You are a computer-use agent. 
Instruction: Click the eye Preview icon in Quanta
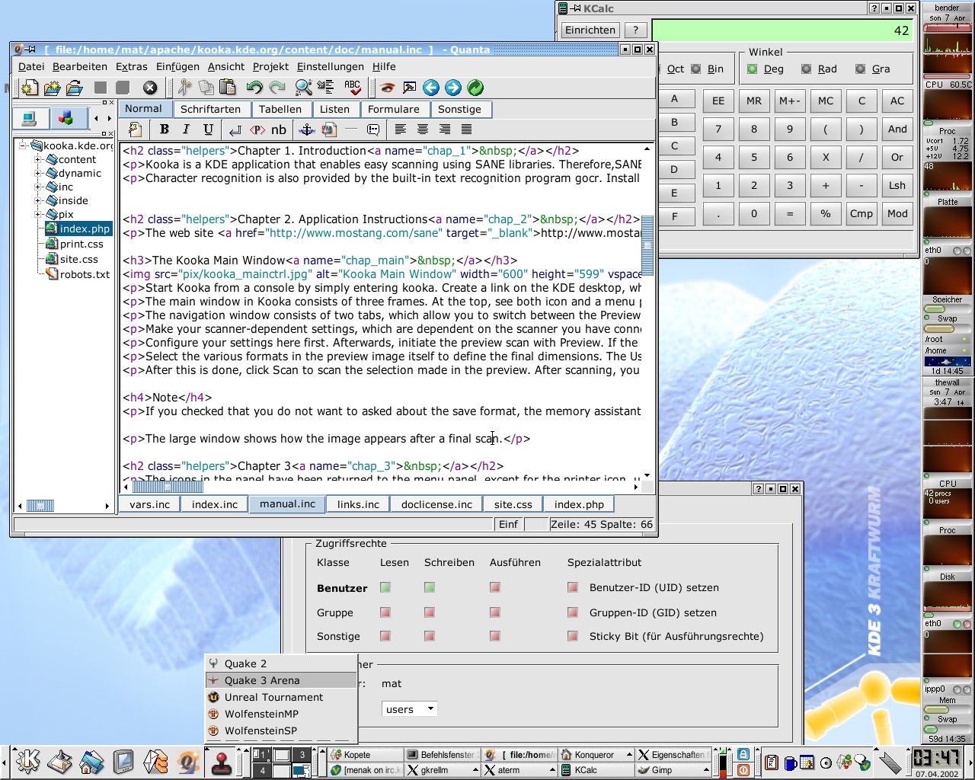[x=388, y=88]
